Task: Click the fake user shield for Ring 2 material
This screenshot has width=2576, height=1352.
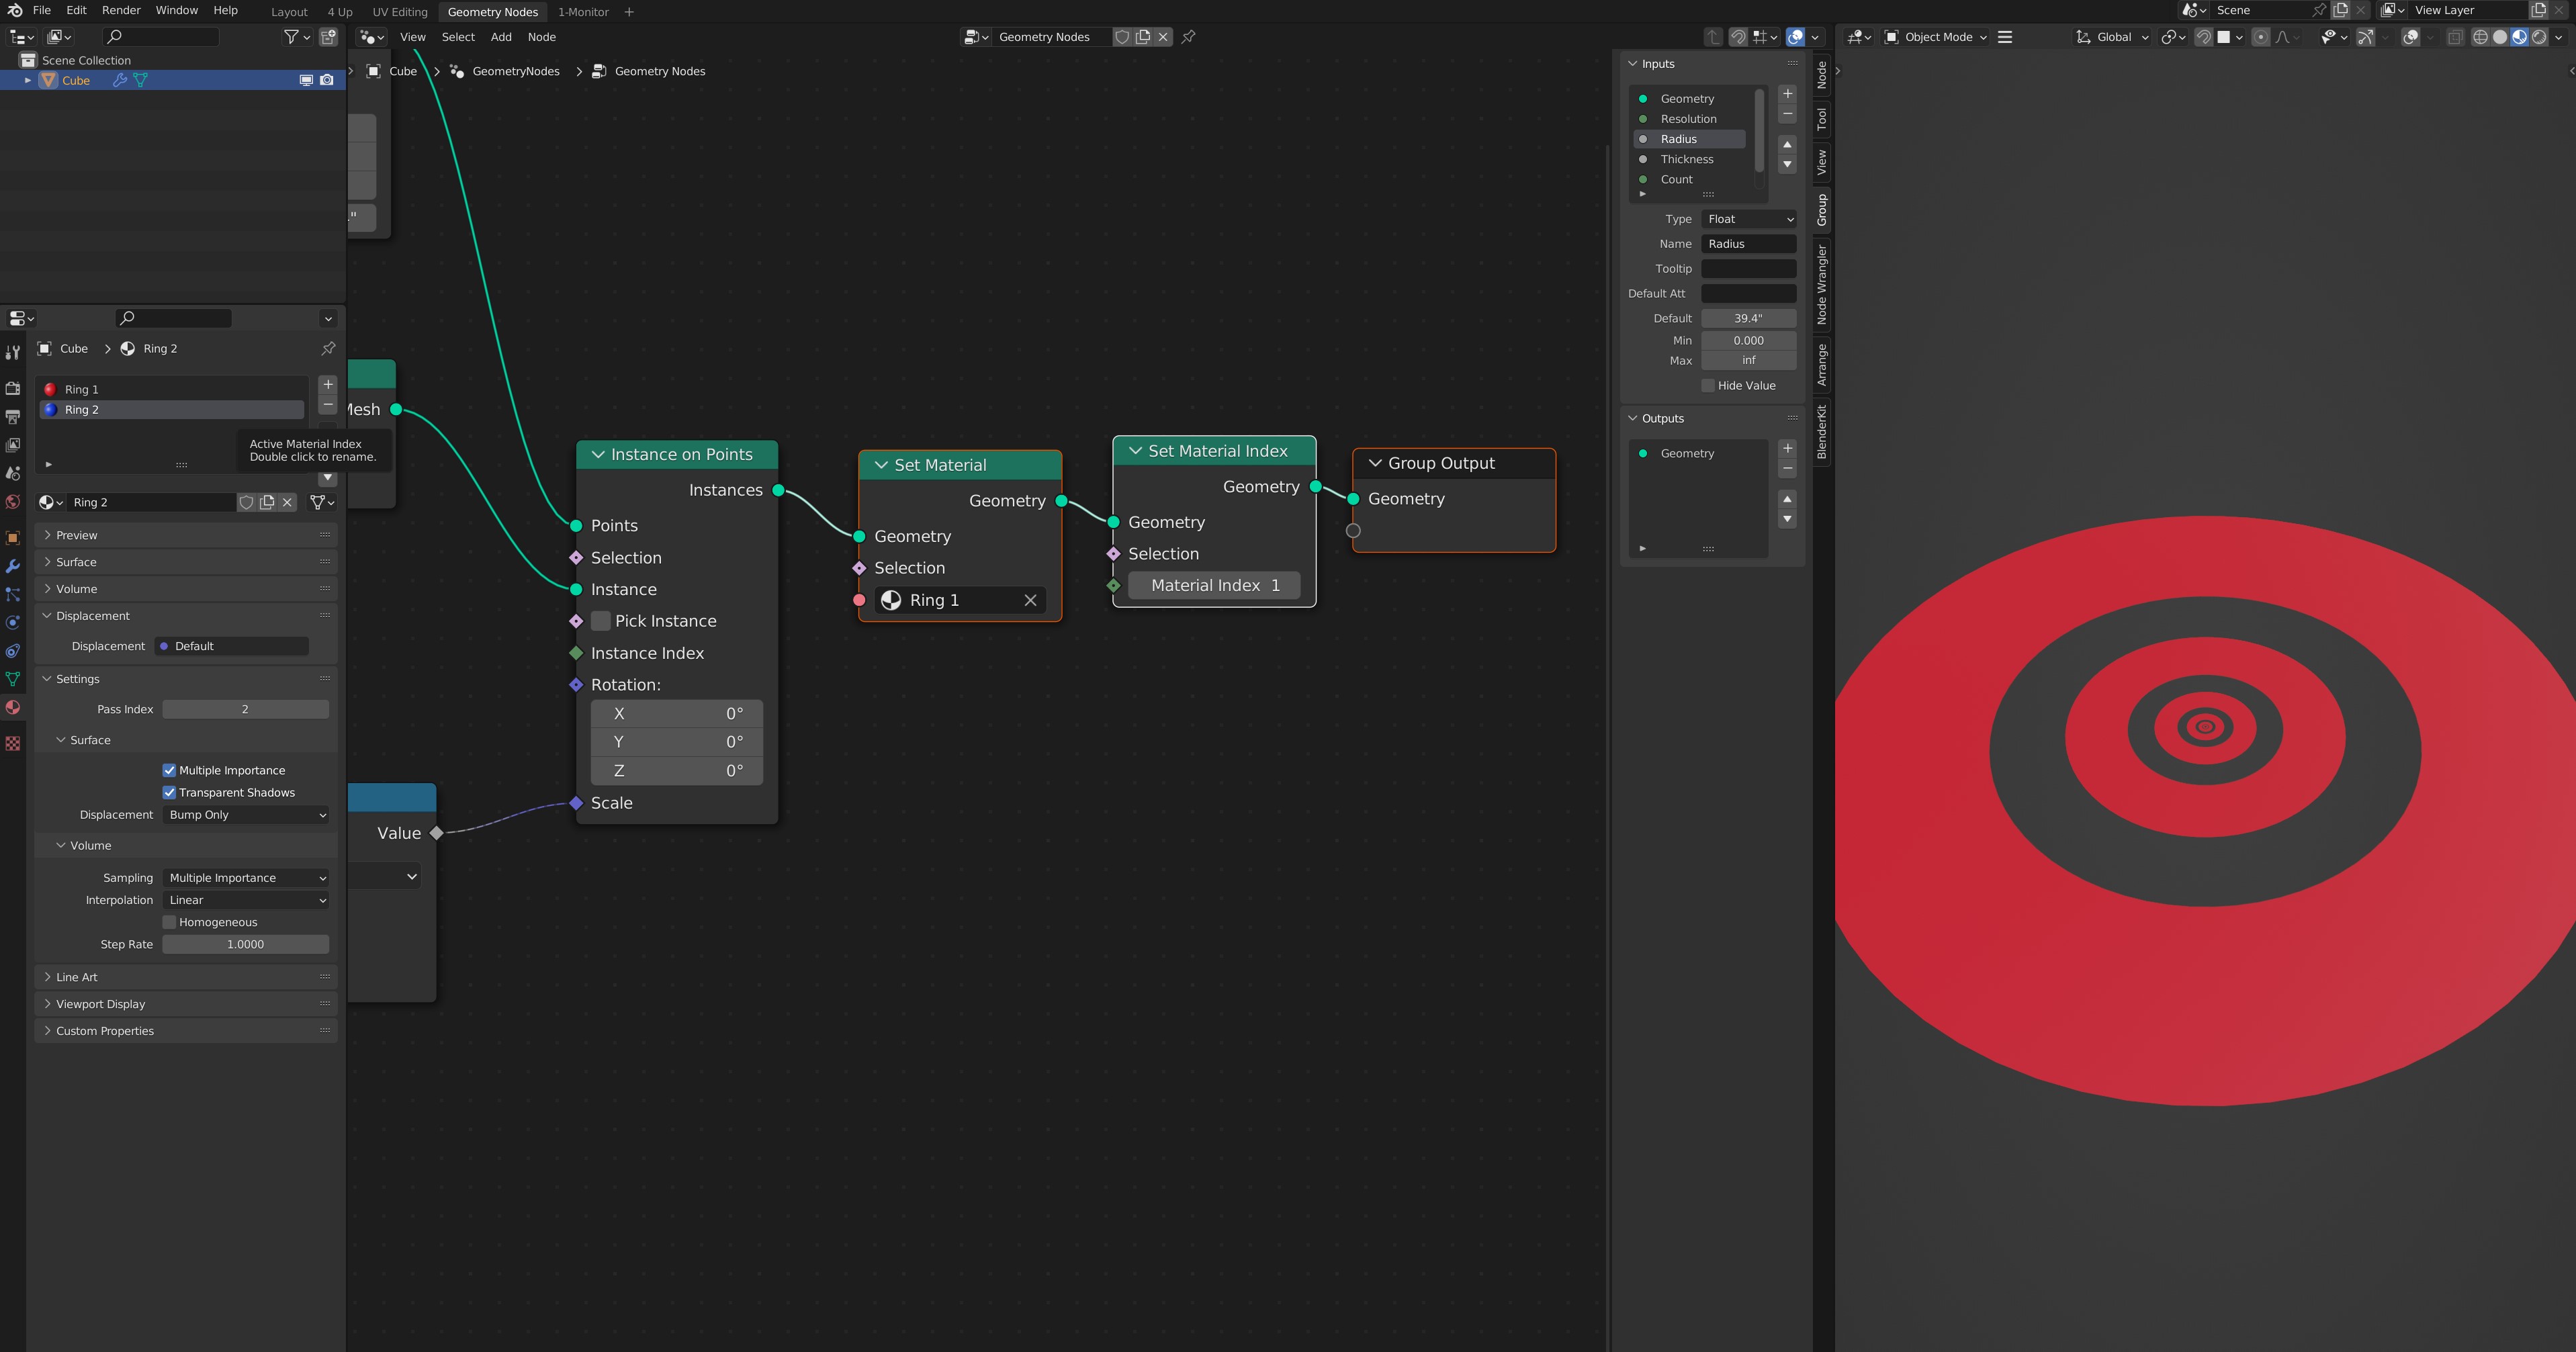Action: pyautogui.click(x=246, y=502)
